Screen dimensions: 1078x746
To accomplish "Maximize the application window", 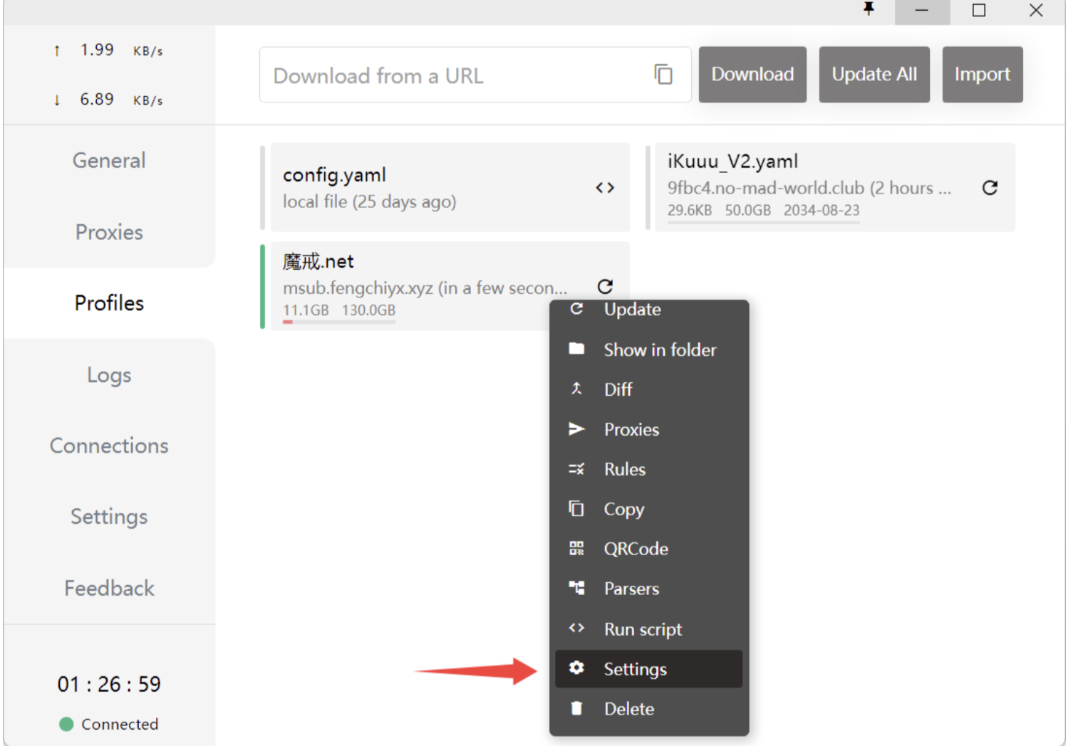I will [979, 10].
